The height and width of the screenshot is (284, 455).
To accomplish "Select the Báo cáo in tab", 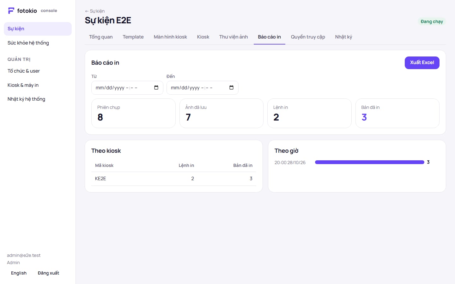I will [270, 37].
